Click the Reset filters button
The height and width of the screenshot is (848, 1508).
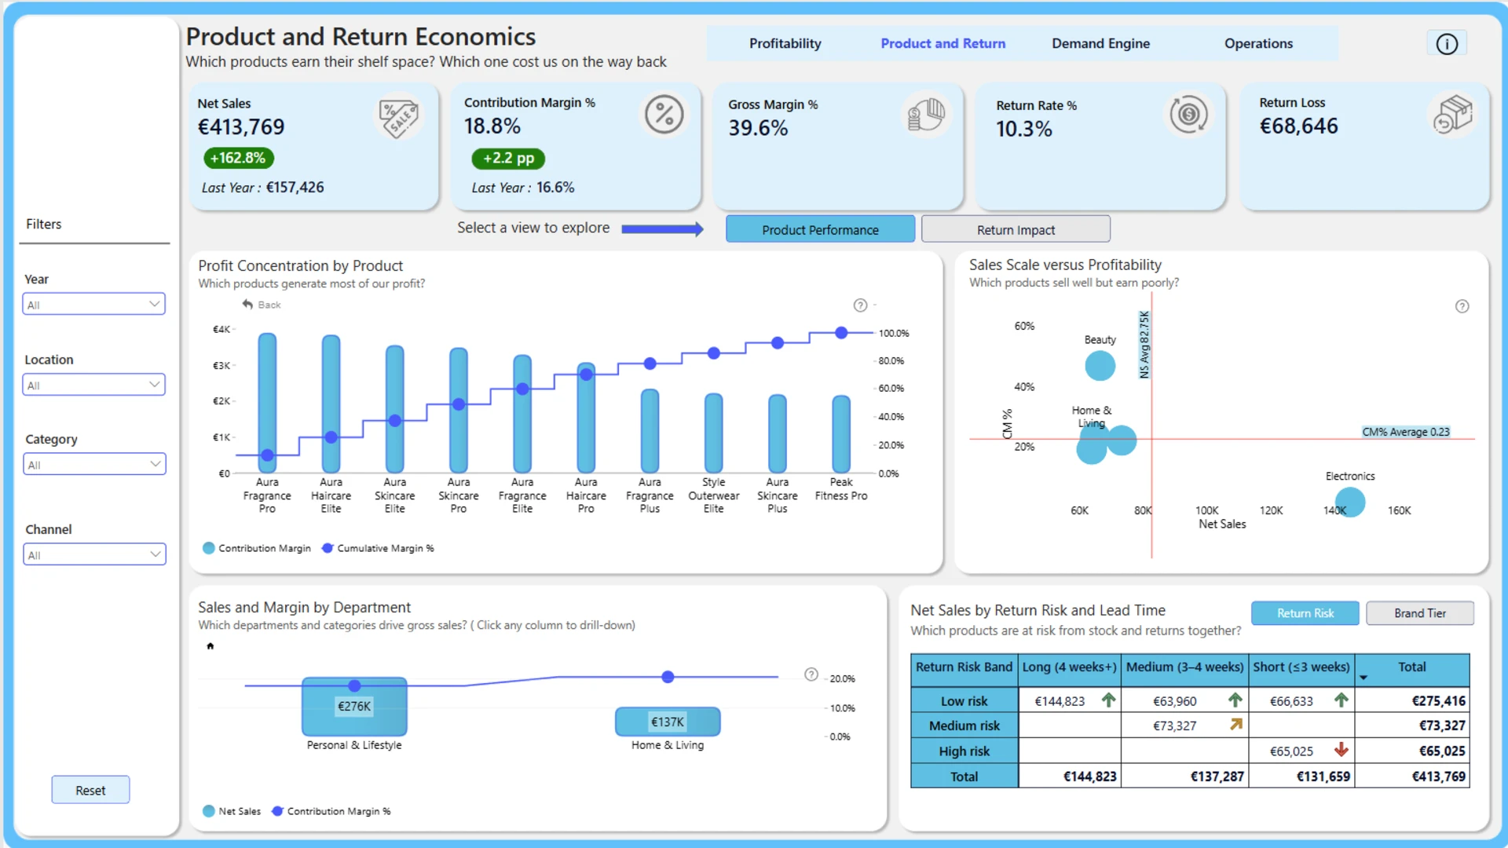[x=90, y=791]
